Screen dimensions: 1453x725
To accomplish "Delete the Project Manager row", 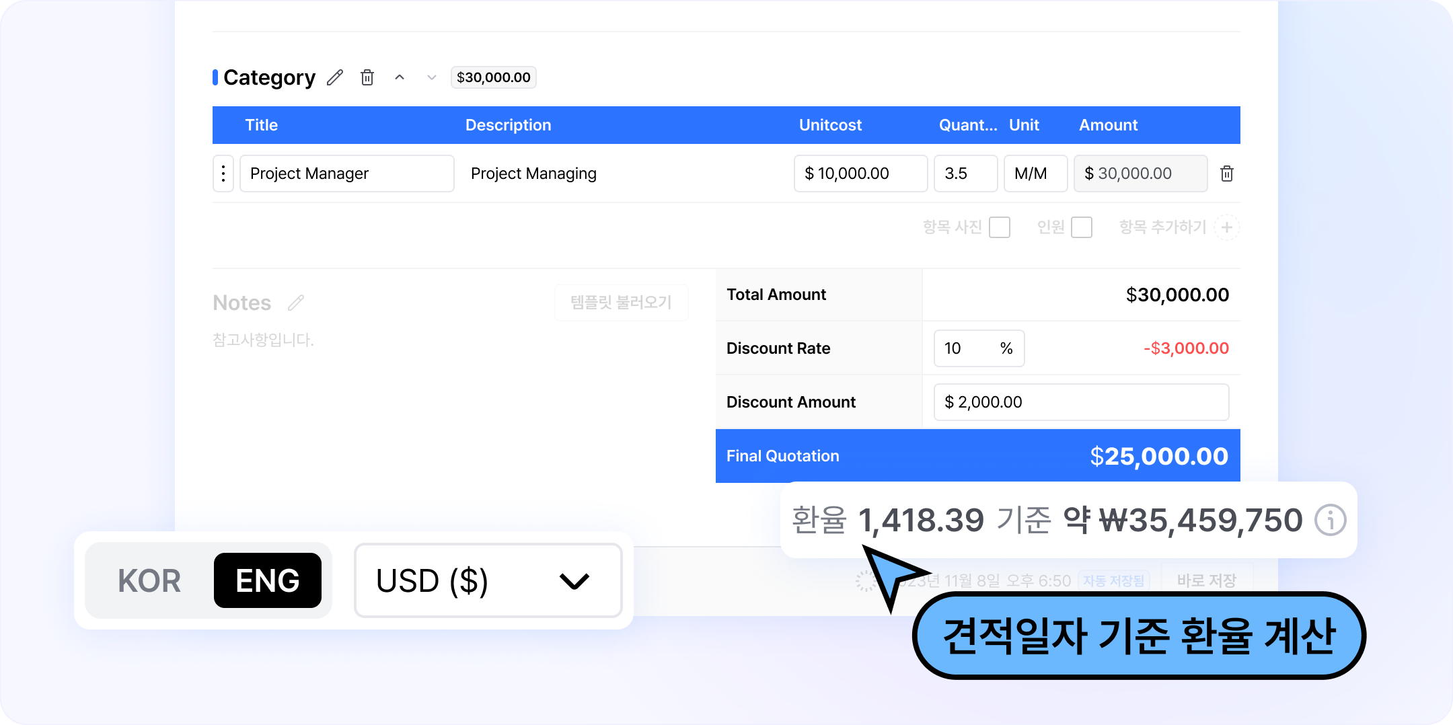I will pos(1227,174).
